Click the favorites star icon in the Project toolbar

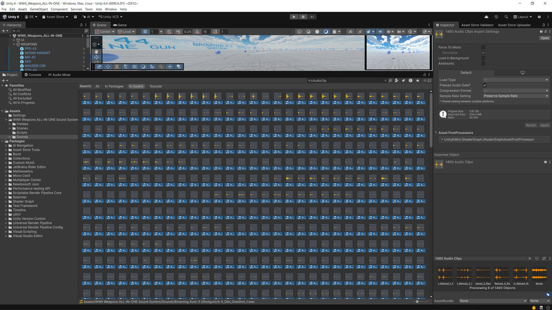417,80
